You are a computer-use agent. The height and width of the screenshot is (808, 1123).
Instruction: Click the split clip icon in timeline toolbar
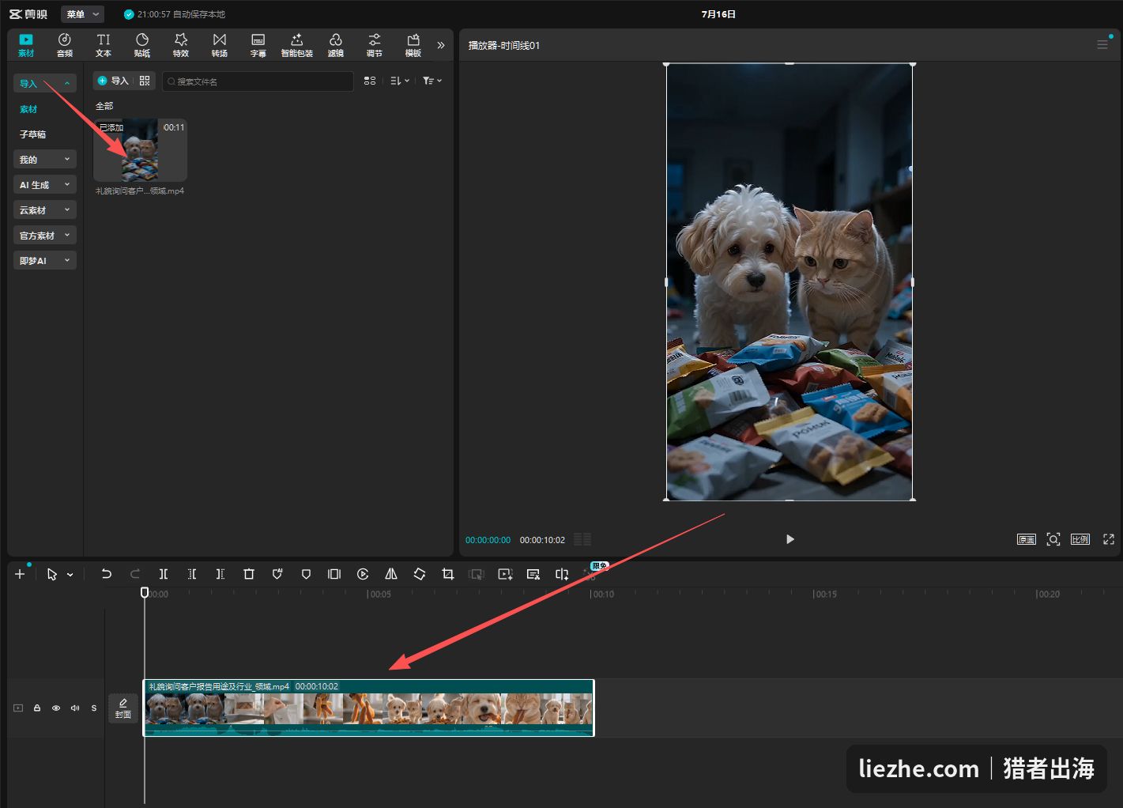click(164, 574)
